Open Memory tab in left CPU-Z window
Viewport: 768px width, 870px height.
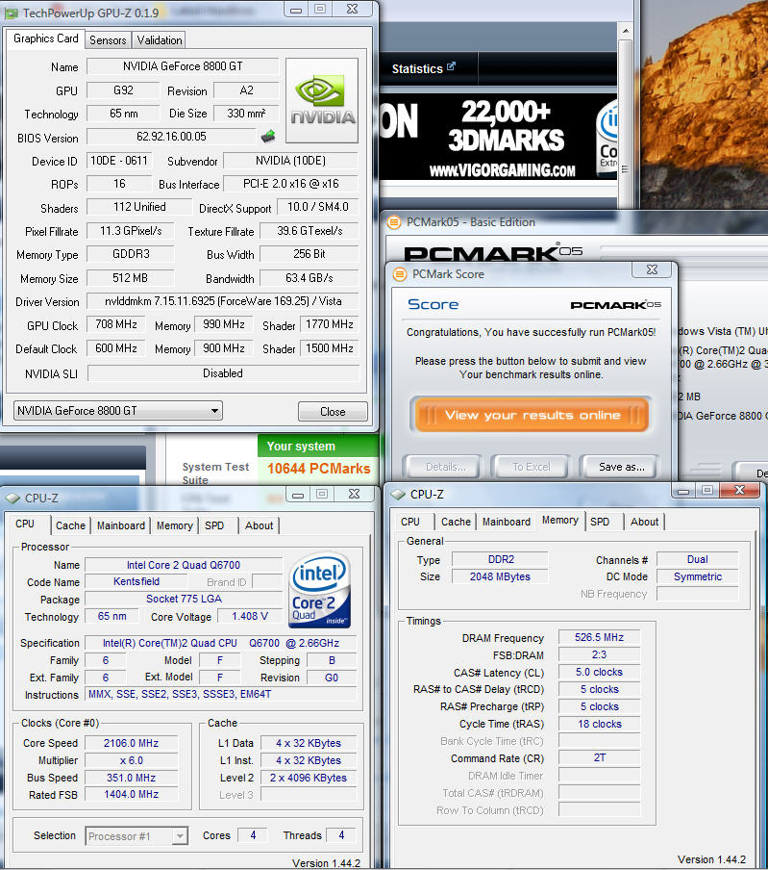pyautogui.click(x=175, y=525)
